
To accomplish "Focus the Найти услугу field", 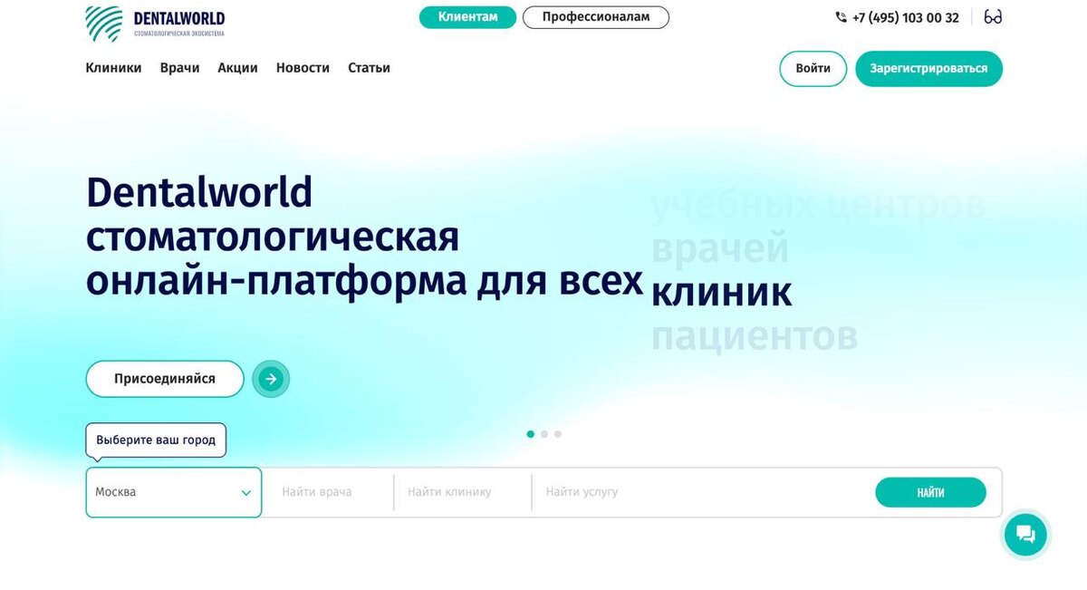I will pyautogui.click(x=697, y=492).
